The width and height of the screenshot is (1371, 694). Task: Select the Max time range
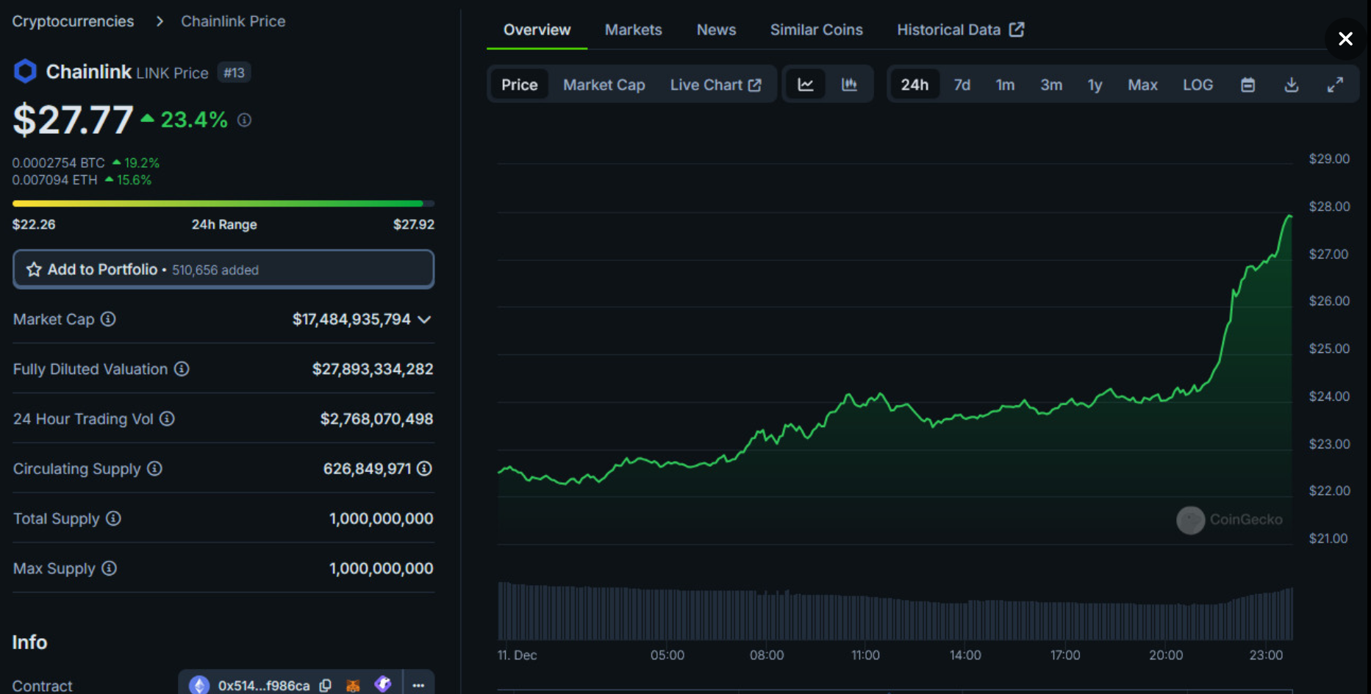pos(1142,85)
